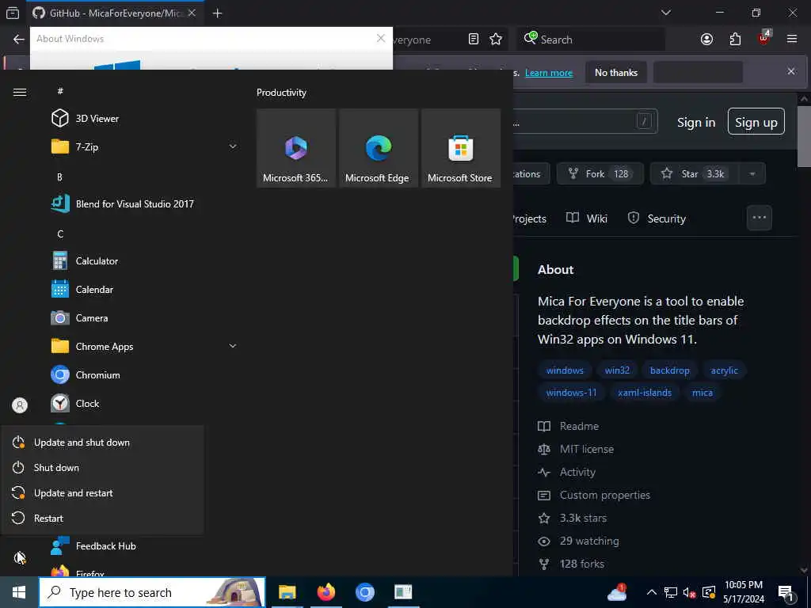Viewport: 811px width, 608px height.
Task: Open the Activity link
Action: [x=567, y=472]
